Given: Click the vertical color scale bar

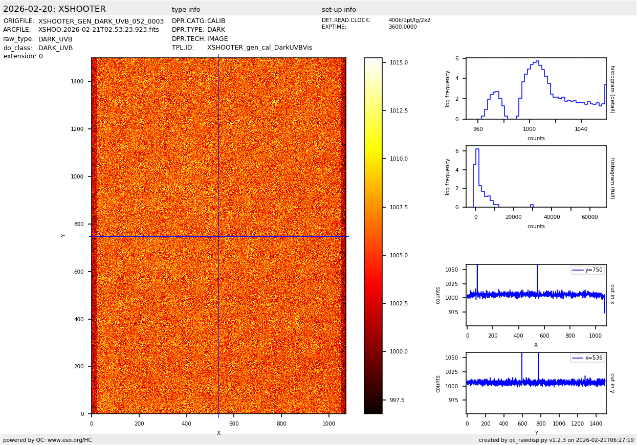Looking at the screenshot, I should pos(373,235).
